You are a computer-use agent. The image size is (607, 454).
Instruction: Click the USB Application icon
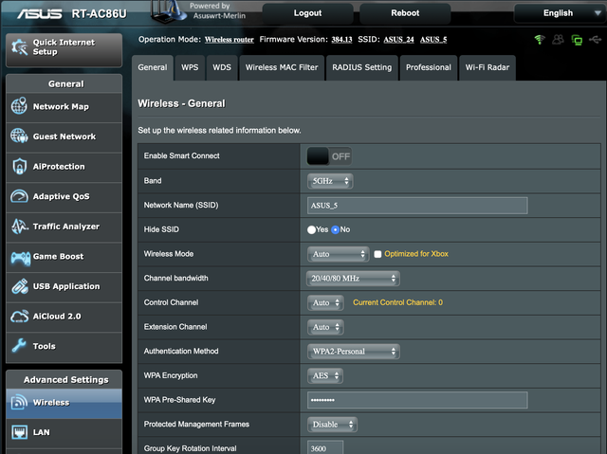click(x=19, y=286)
